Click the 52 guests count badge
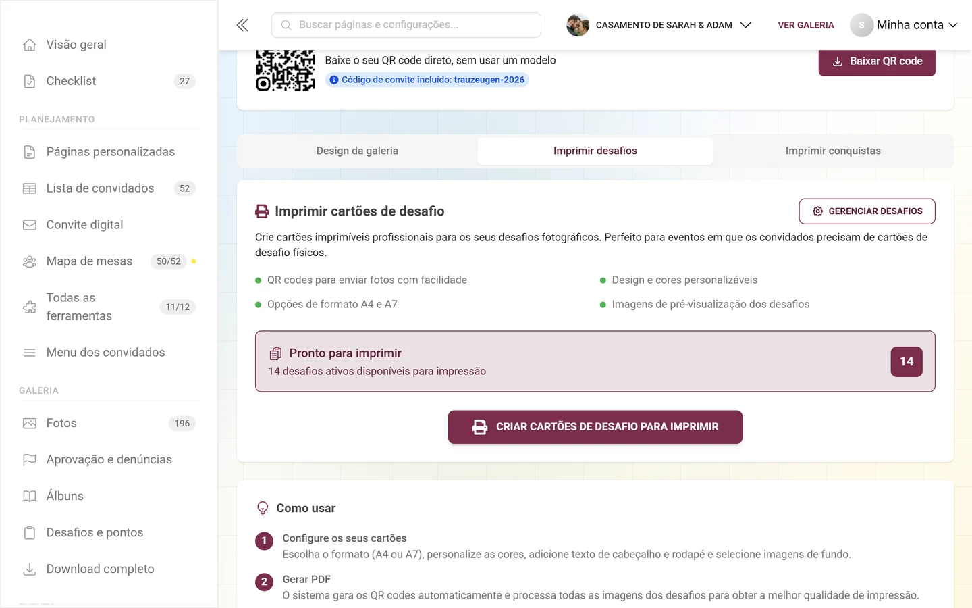 pyautogui.click(x=185, y=188)
